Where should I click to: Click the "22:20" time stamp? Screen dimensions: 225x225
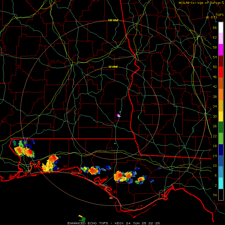click(x=154, y=223)
